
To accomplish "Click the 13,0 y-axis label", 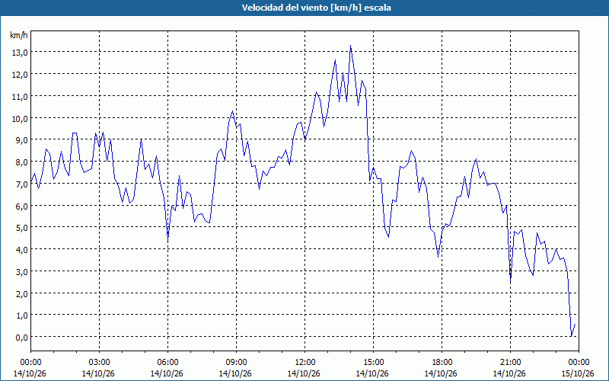I will pos(19,53).
